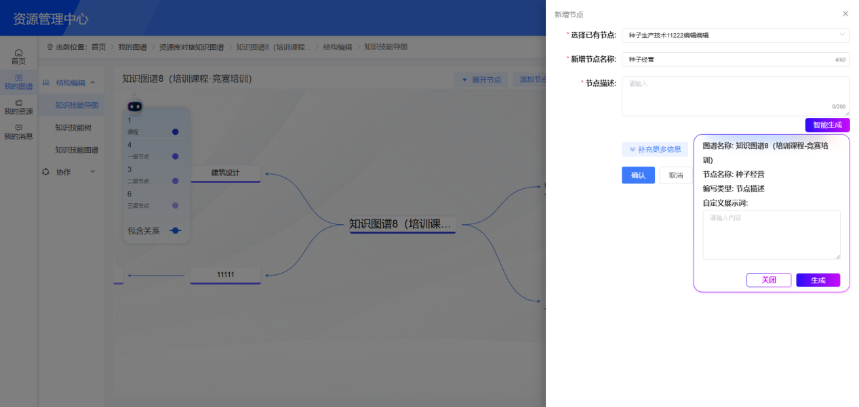This screenshot has width=859, height=407.
Task: Click the purple 生成 button
Action: 818,280
